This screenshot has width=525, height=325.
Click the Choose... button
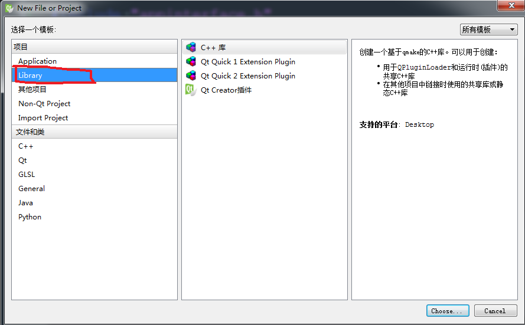tap(448, 311)
